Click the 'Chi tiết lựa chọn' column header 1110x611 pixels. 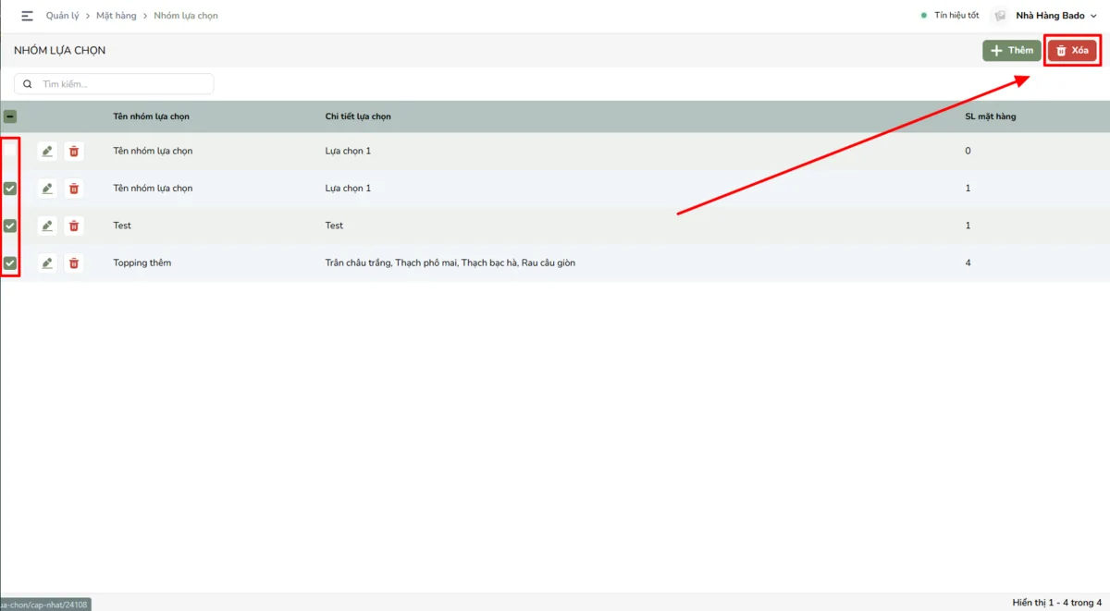pyautogui.click(x=358, y=116)
